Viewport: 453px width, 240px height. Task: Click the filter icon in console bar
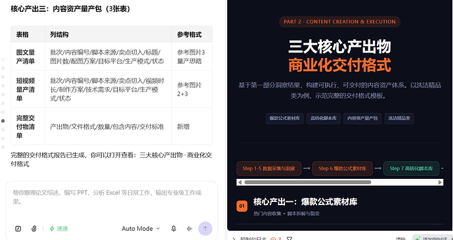click(x=289, y=239)
